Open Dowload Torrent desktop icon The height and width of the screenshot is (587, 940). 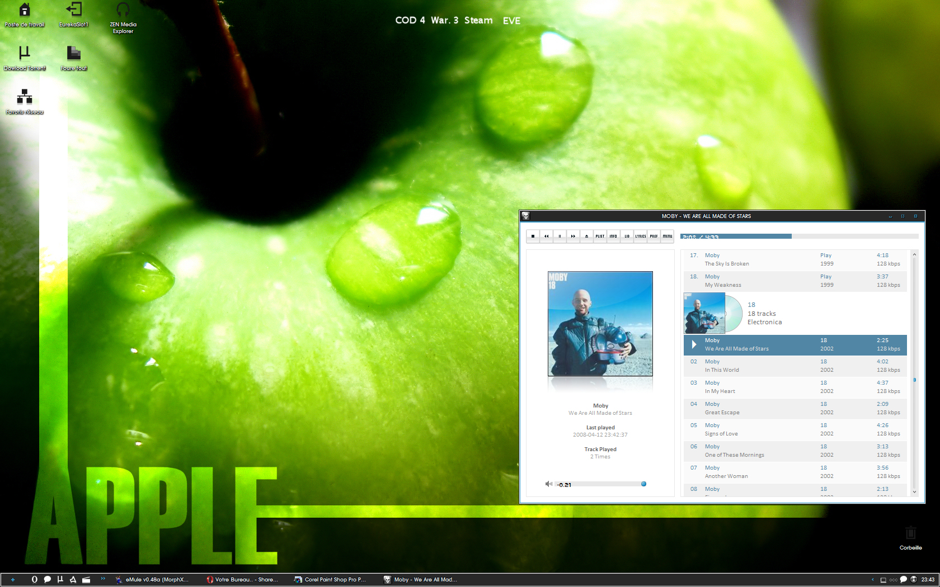point(25,59)
